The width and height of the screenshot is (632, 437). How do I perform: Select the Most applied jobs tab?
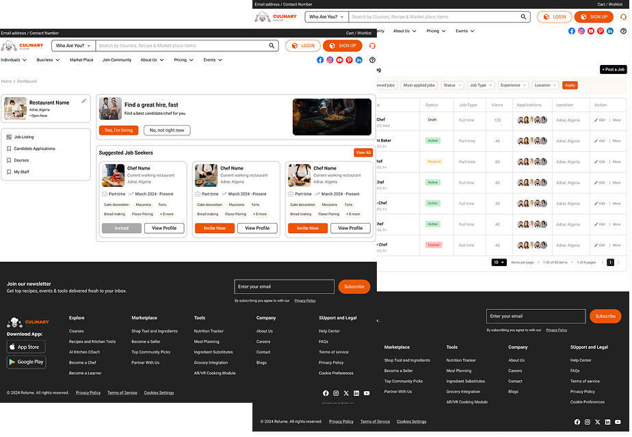[419, 85]
